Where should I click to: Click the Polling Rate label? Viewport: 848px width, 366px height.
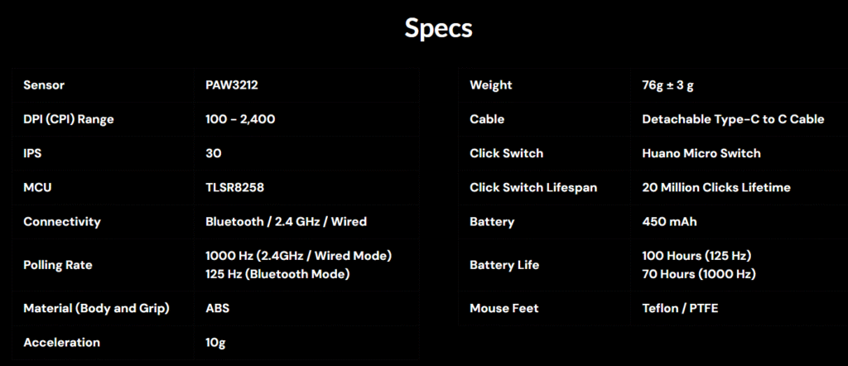(58, 265)
